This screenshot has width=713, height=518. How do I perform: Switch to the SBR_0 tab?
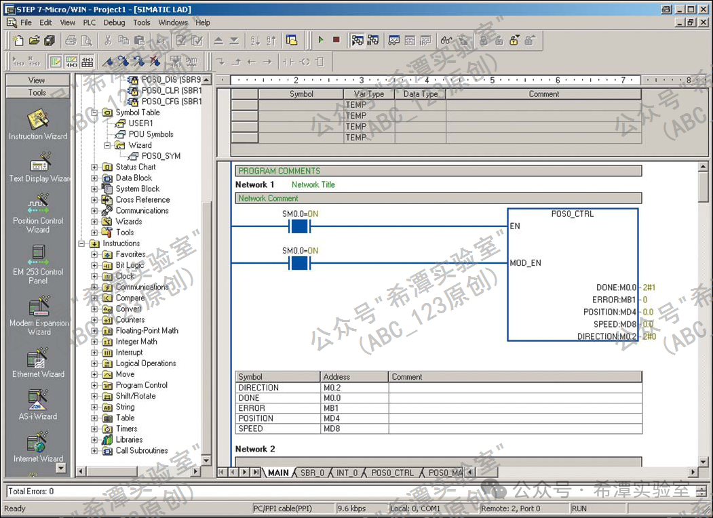[312, 473]
